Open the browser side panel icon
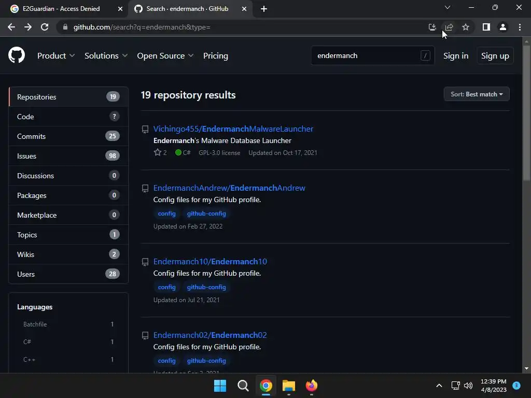This screenshot has height=398, width=531. (x=486, y=27)
